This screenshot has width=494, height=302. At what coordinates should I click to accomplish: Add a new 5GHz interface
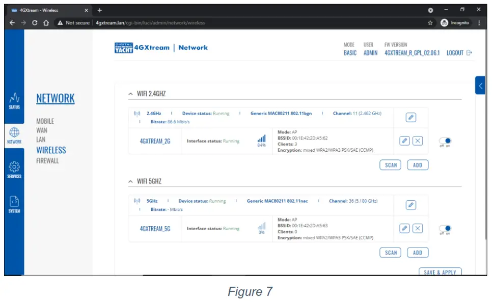418,253
